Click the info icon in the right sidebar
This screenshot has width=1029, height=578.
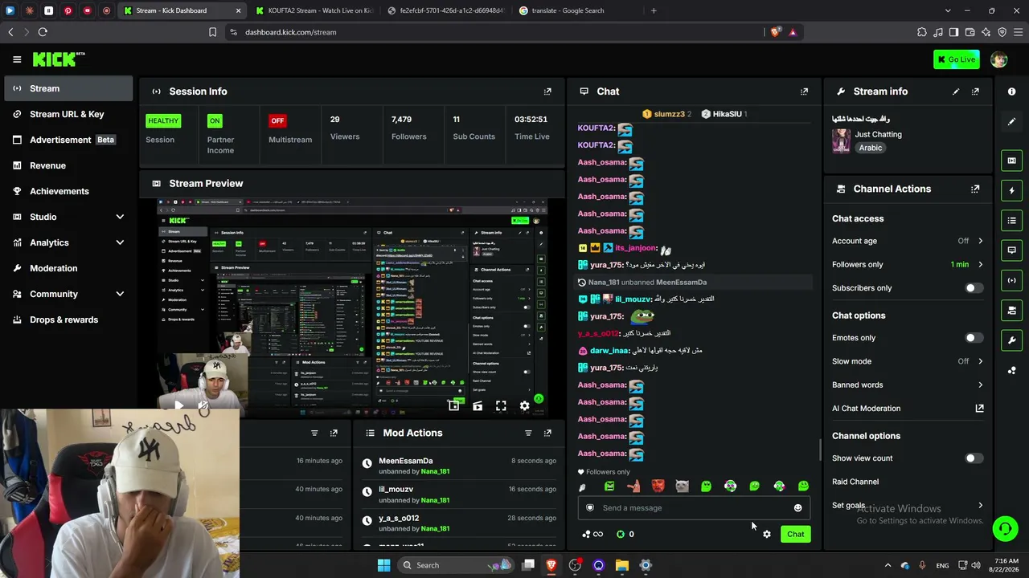tap(1012, 92)
